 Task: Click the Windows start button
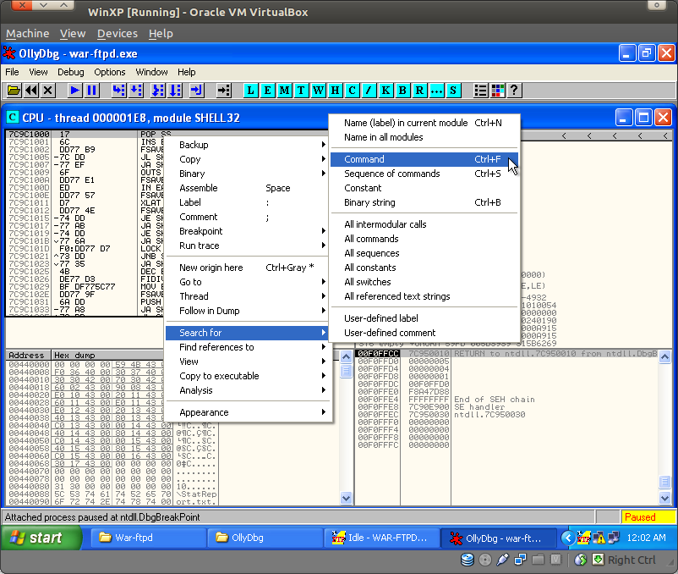[x=41, y=538]
